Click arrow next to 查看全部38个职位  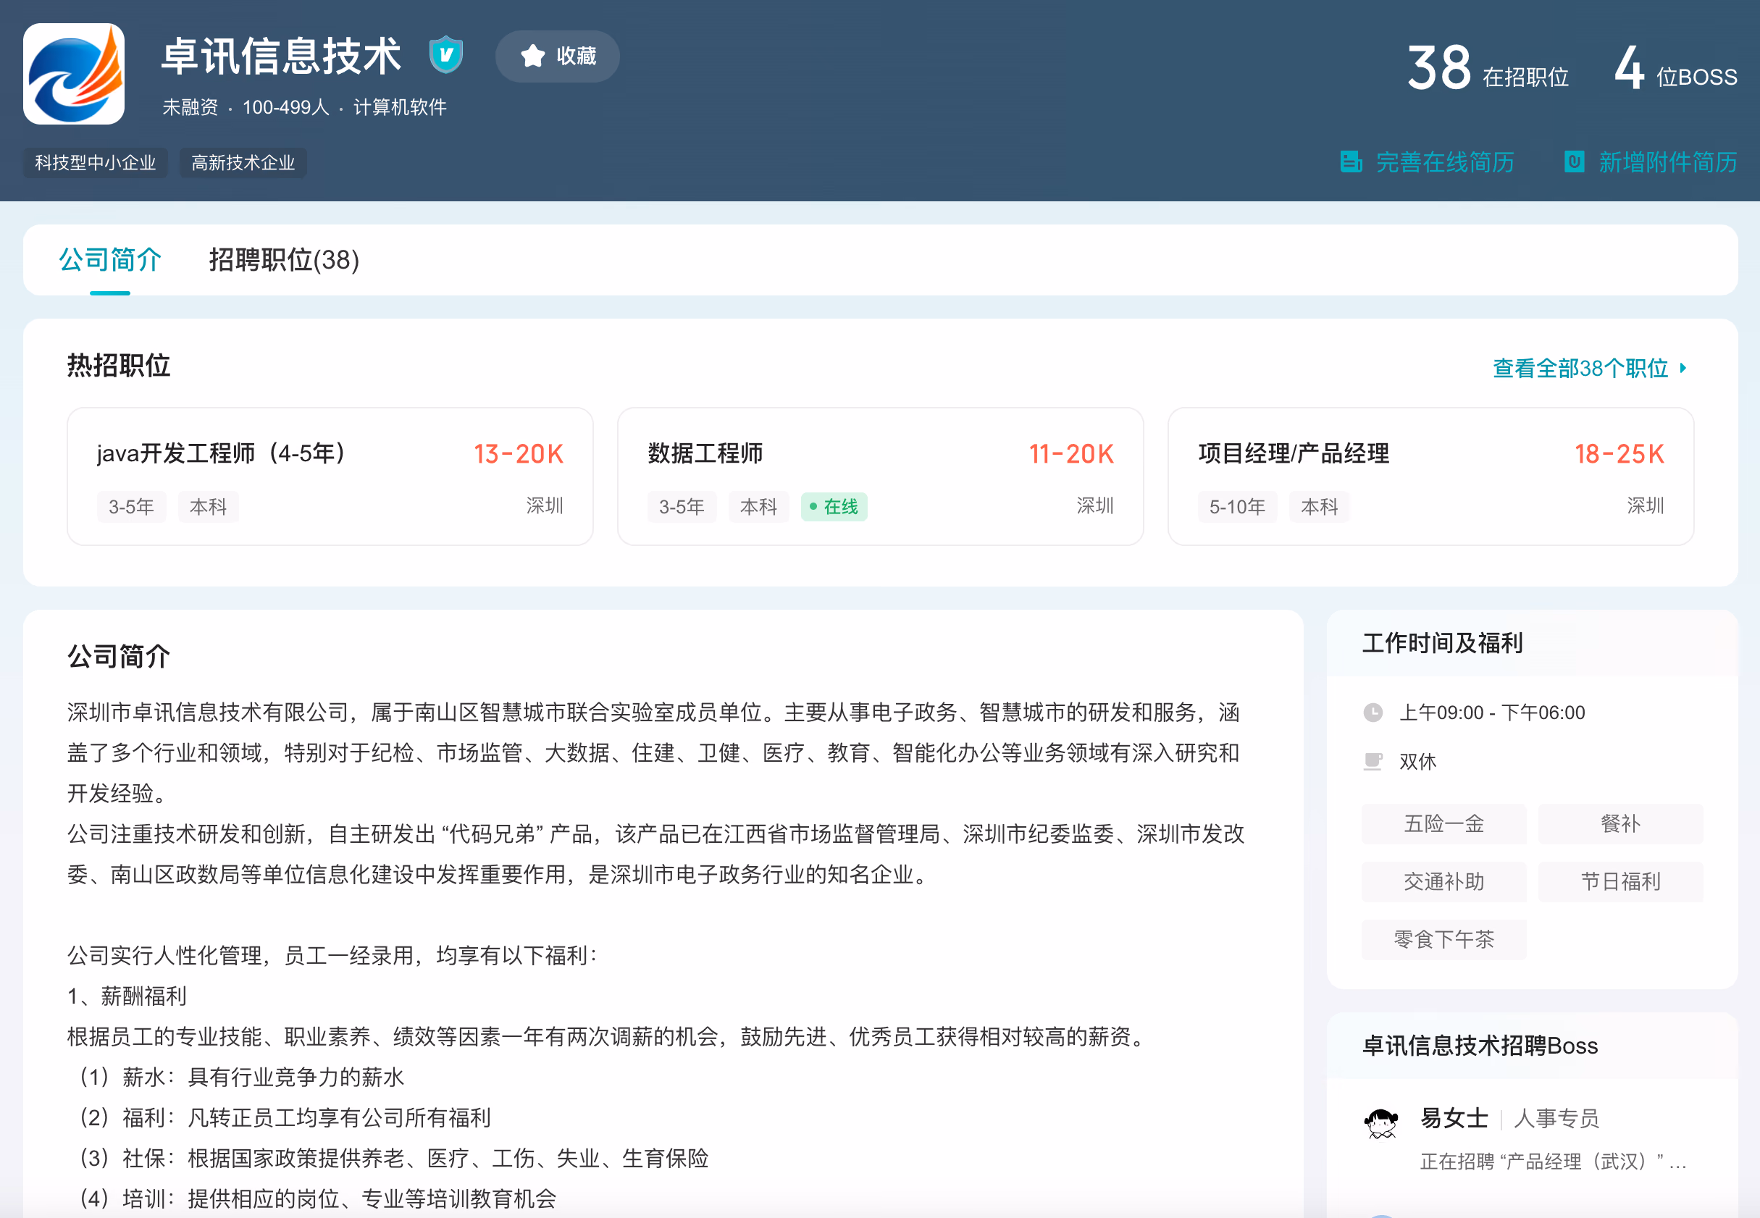[1683, 368]
